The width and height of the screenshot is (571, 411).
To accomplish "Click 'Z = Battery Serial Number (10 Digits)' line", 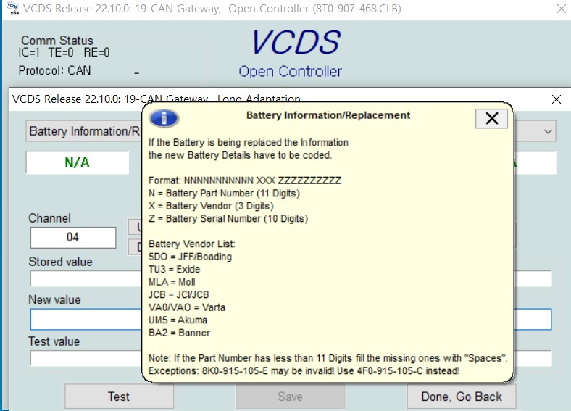I will tap(228, 219).
